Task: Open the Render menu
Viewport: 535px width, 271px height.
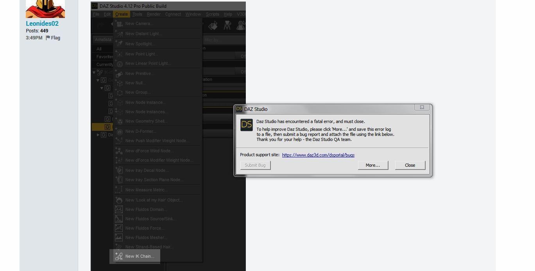Action: tap(154, 14)
